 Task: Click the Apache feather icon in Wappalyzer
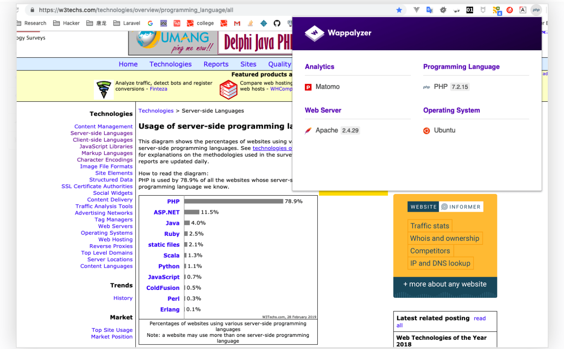(308, 131)
